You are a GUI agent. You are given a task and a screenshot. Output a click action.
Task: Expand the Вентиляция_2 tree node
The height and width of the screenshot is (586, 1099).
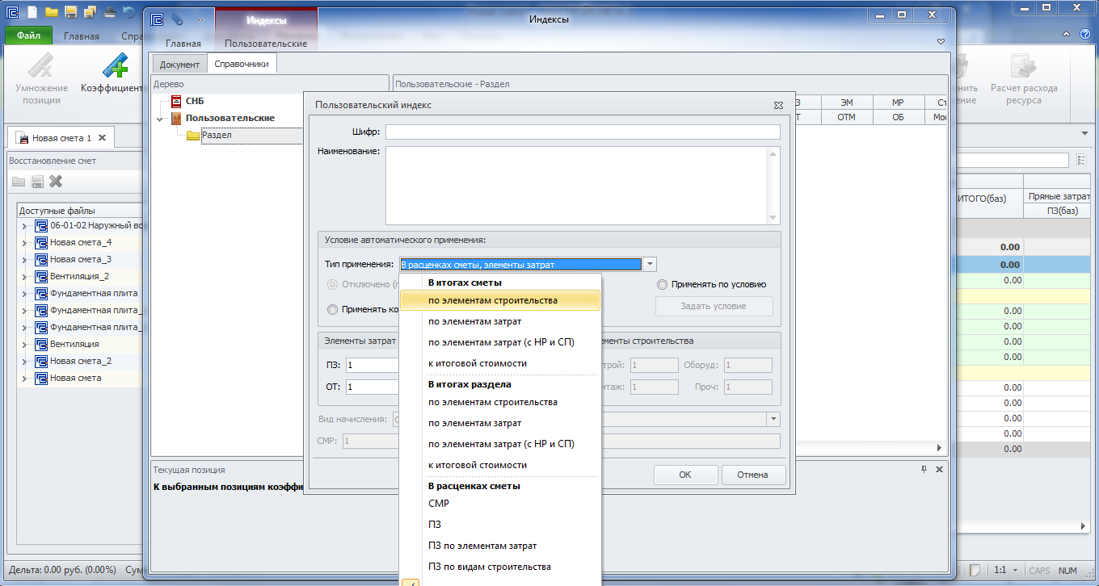click(x=25, y=277)
